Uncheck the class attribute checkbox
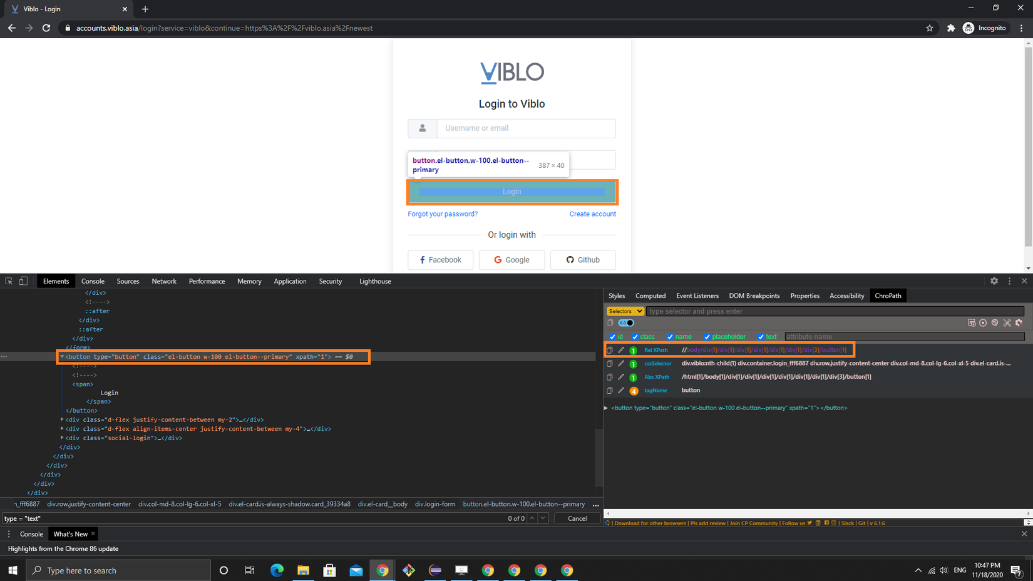This screenshot has height=581, width=1033. [x=635, y=337]
